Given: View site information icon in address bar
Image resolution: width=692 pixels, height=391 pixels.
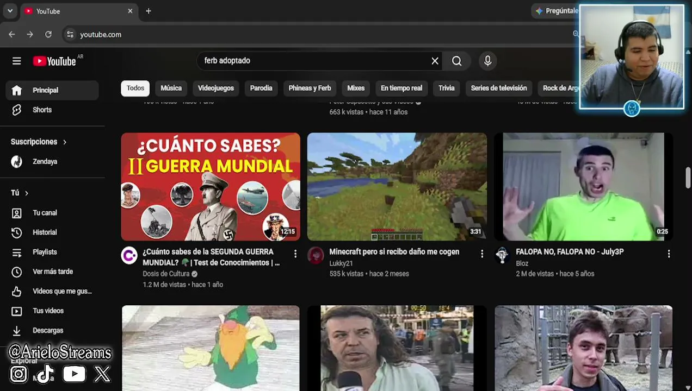Looking at the screenshot, I should click(x=70, y=34).
